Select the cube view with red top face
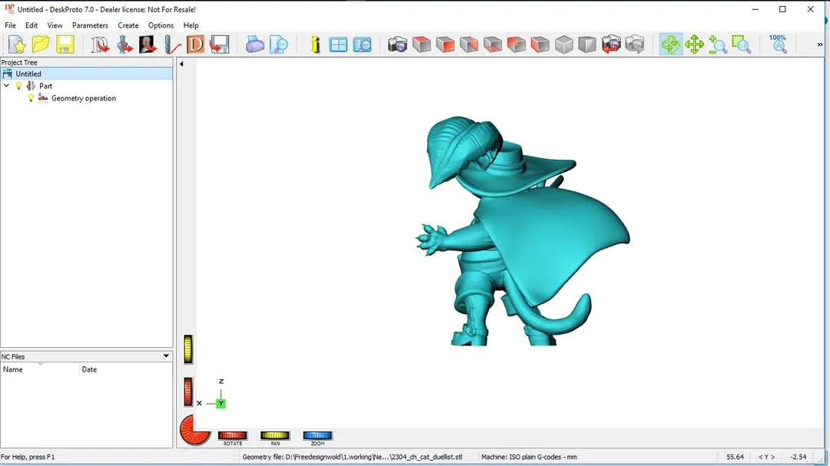The image size is (830, 466). (x=422, y=45)
